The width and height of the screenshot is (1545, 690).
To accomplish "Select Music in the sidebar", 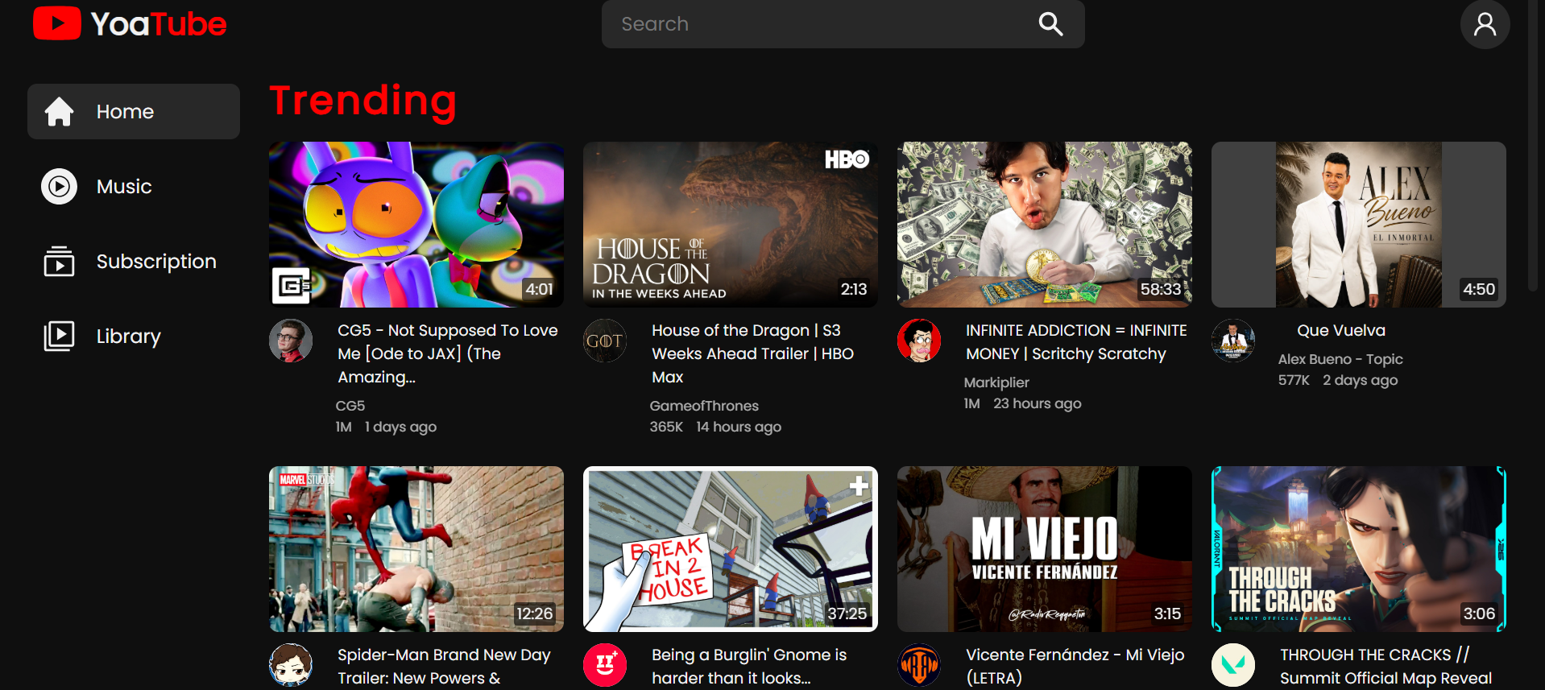I will [x=134, y=187].
